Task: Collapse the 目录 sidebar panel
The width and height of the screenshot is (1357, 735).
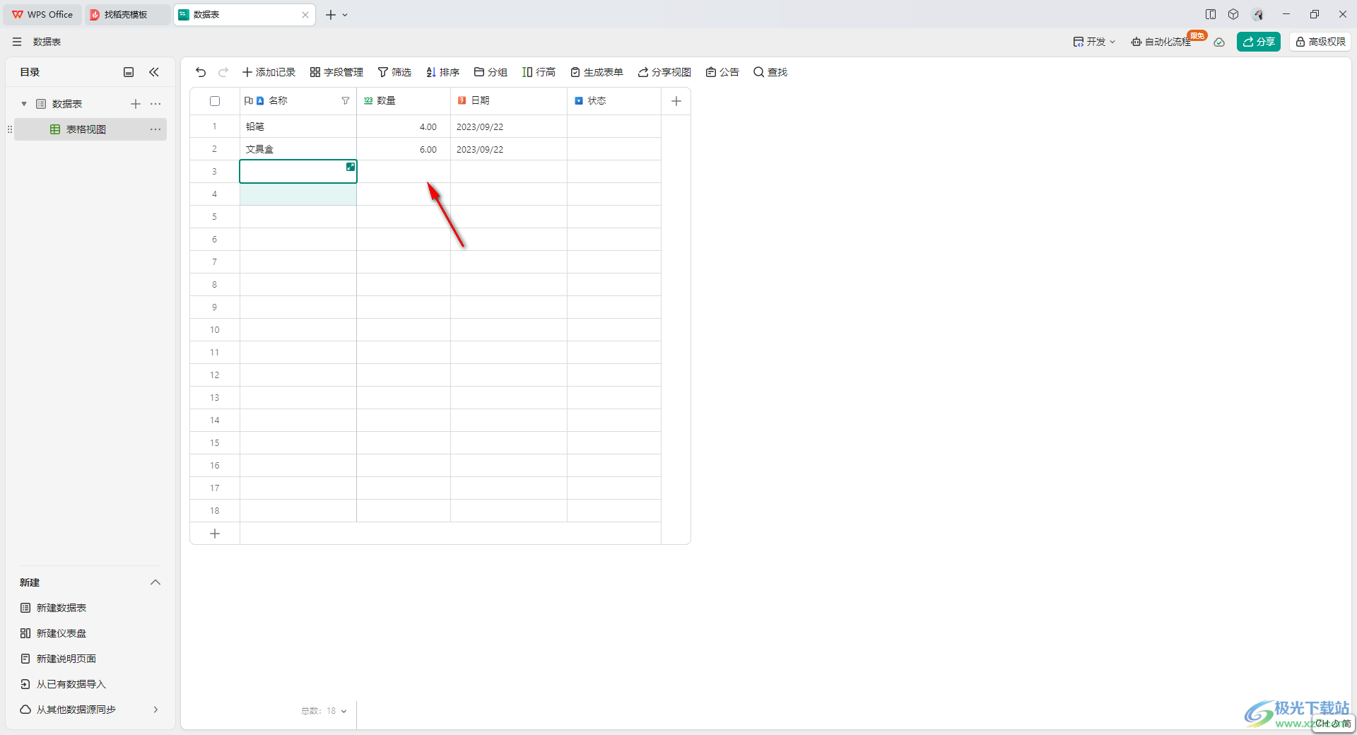Action: [x=154, y=72]
